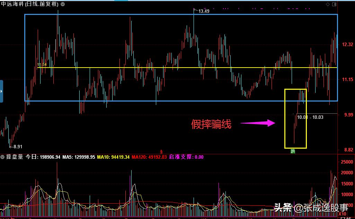Click the magenta arrow annotation
Screen dimensions: 355x219
(x=258, y=123)
